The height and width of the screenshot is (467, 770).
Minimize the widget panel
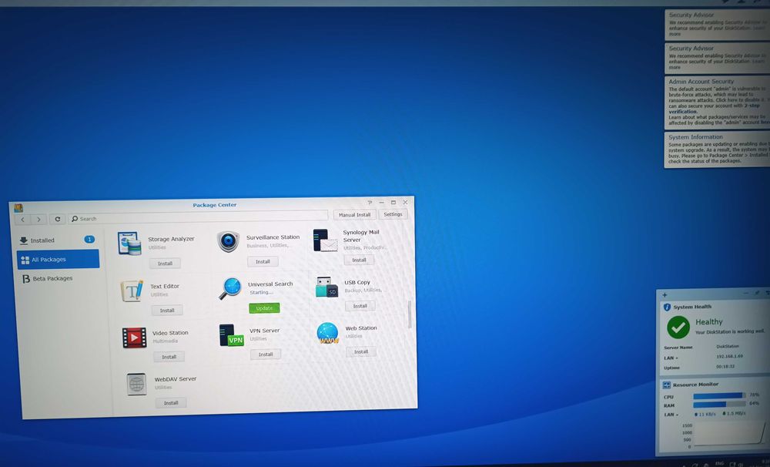coord(745,293)
